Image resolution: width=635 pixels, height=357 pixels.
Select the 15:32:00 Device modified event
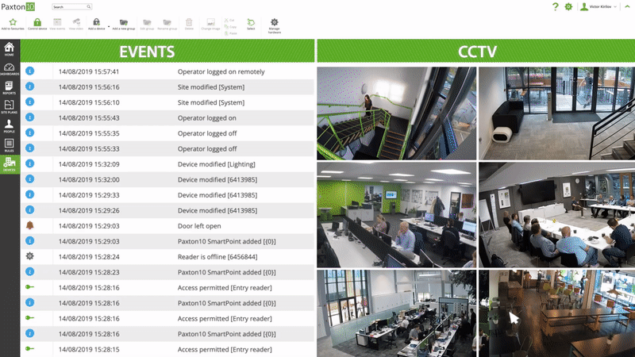pyautogui.click(x=167, y=179)
